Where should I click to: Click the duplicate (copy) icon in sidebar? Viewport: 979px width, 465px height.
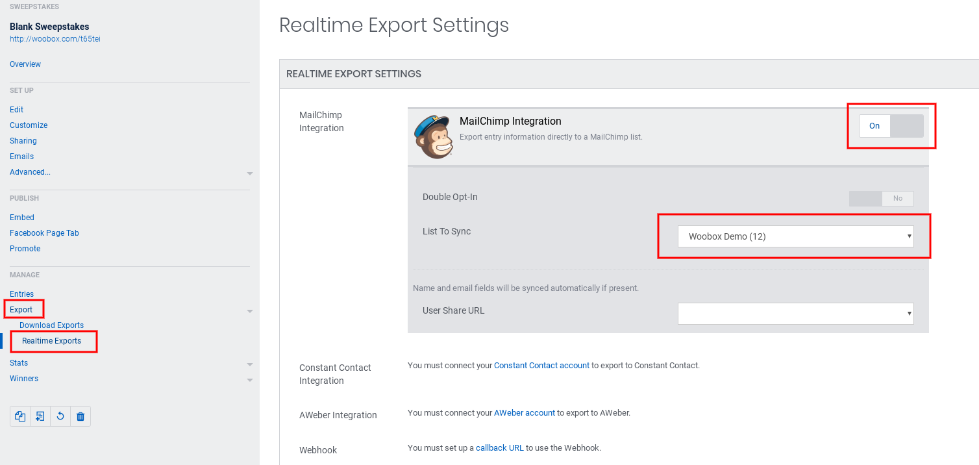20,416
